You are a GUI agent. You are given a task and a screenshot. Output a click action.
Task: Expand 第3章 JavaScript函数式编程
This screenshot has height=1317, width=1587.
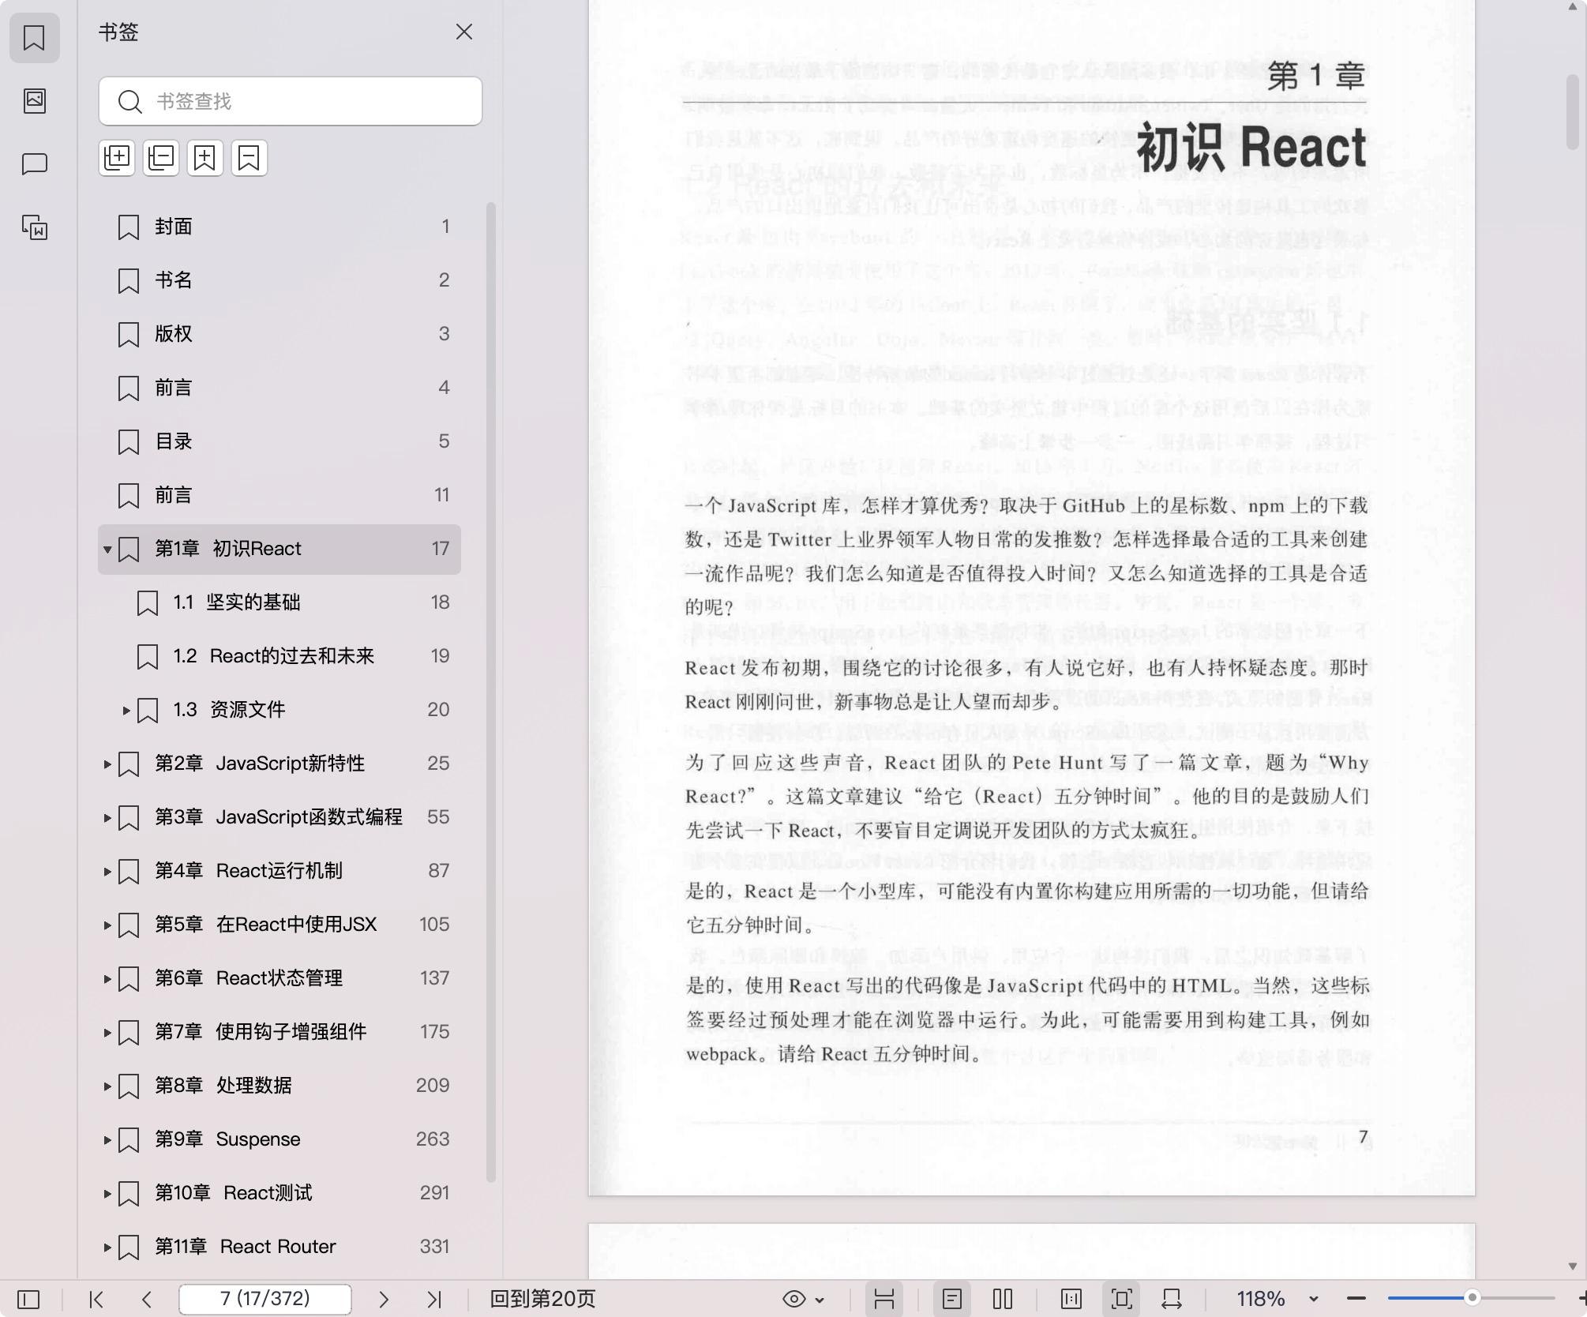point(107,817)
